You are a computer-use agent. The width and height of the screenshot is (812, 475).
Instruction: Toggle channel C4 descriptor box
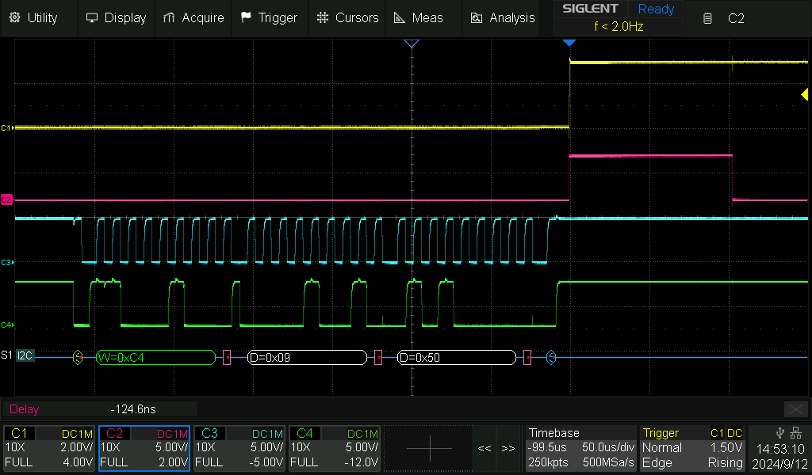point(335,447)
